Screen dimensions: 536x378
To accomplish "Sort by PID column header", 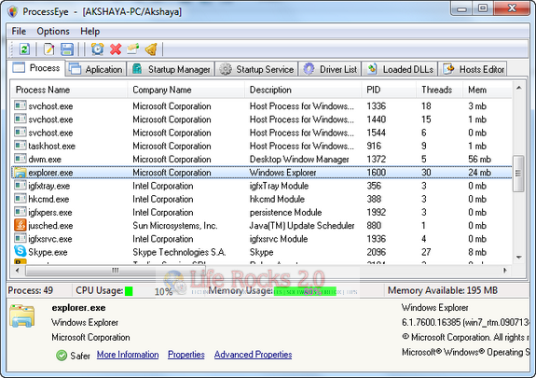I will pos(389,90).
